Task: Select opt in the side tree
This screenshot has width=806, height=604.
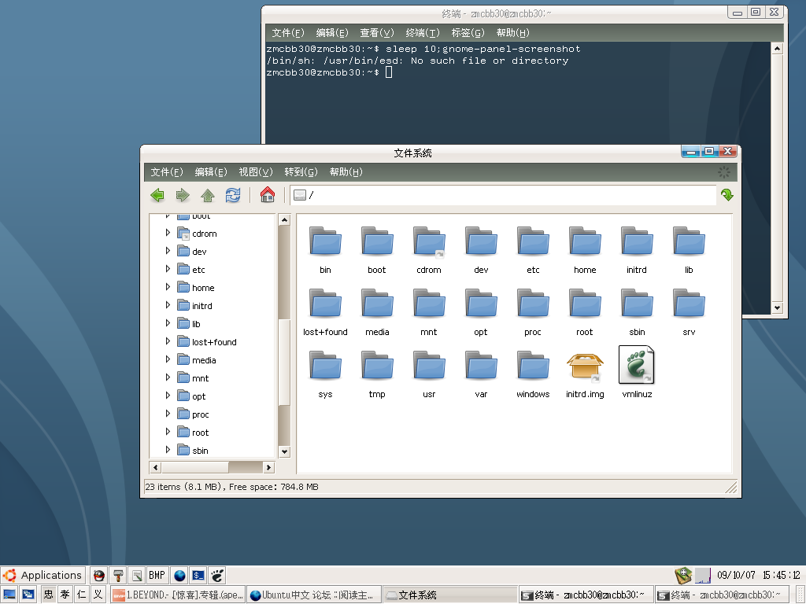Action: (x=199, y=396)
